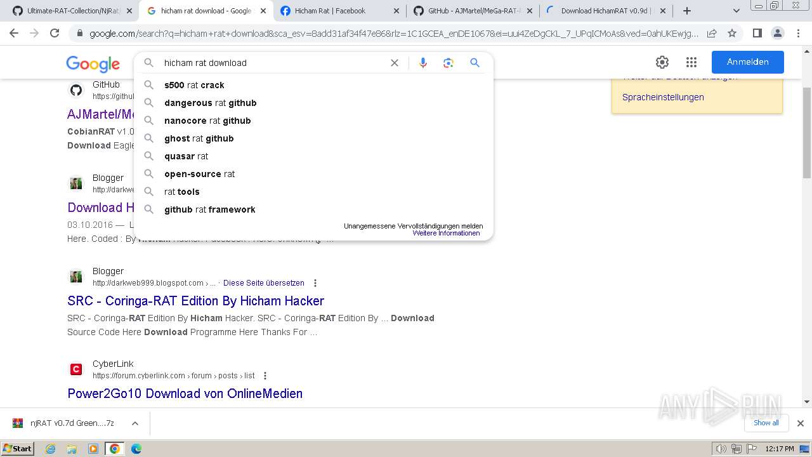Launch media player from the taskbar
Viewport: 812px width, 457px height.
tap(93, 449)
